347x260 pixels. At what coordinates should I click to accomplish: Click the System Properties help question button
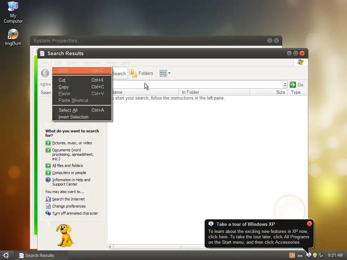[270, 41]
